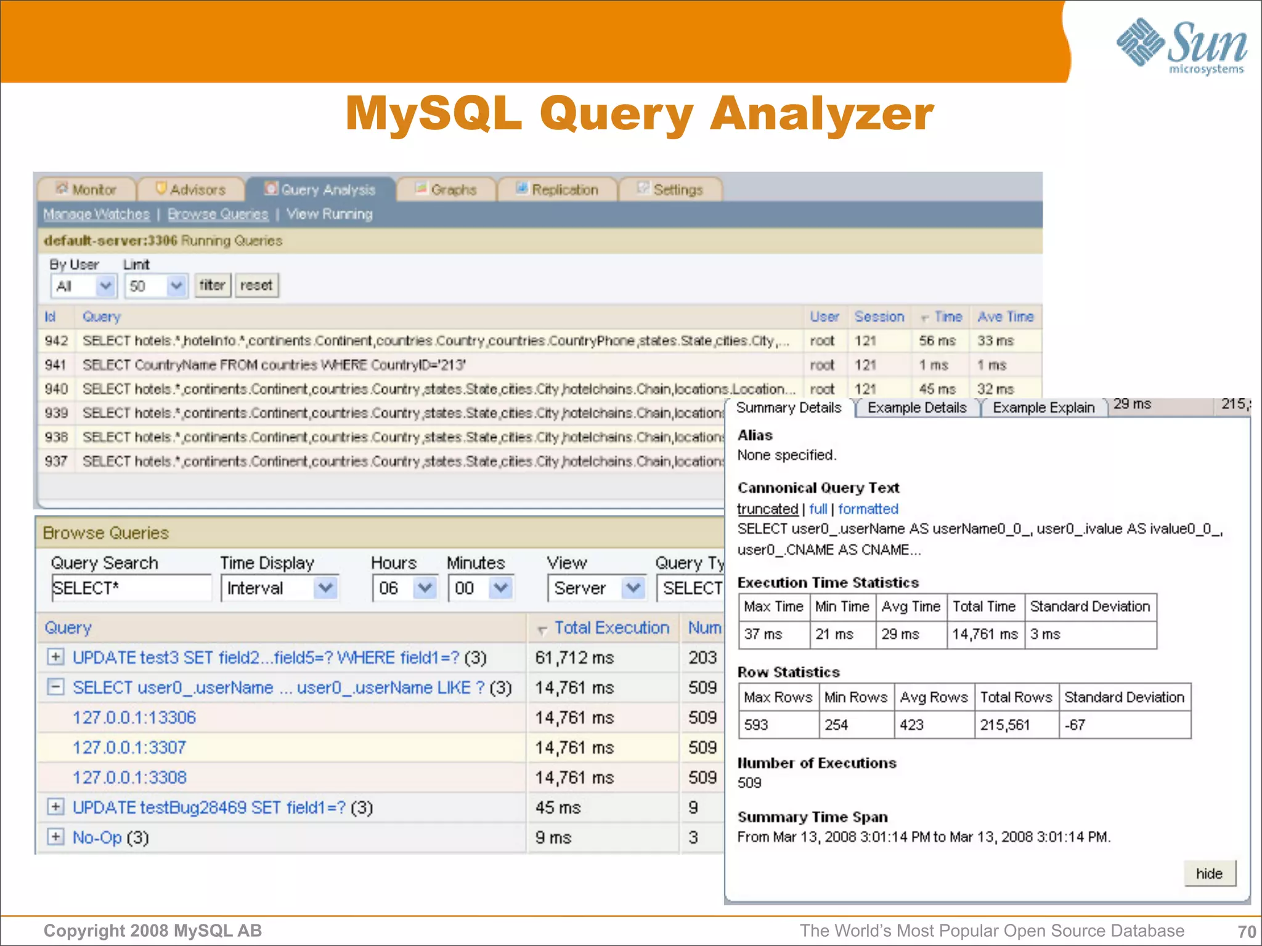Switch to Example Explain tab

[1044, 408]
